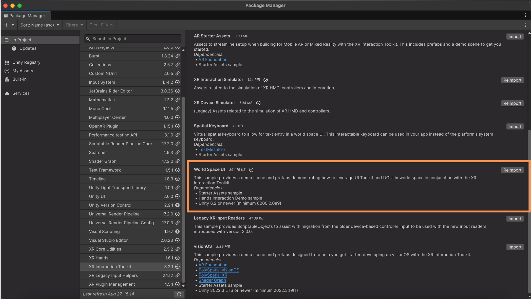Viewport: 531px width, 299px height.
Task: Click the Input System installed checkmark icon
Action: point(178,82)
